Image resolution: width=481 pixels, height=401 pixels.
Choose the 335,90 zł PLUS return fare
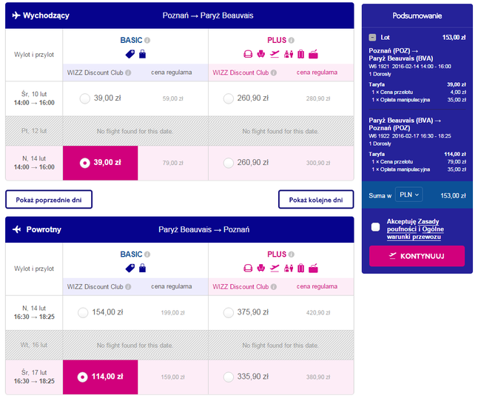pos(230,376)
